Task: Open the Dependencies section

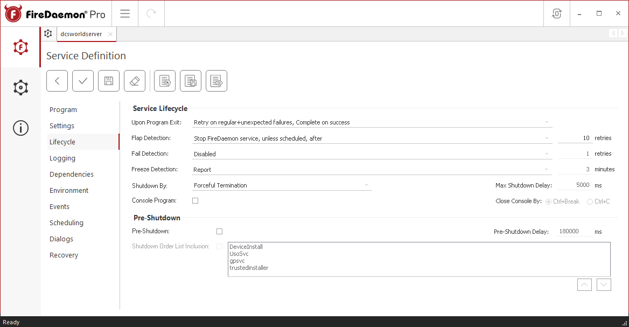Action: click(x=72, y=174)
